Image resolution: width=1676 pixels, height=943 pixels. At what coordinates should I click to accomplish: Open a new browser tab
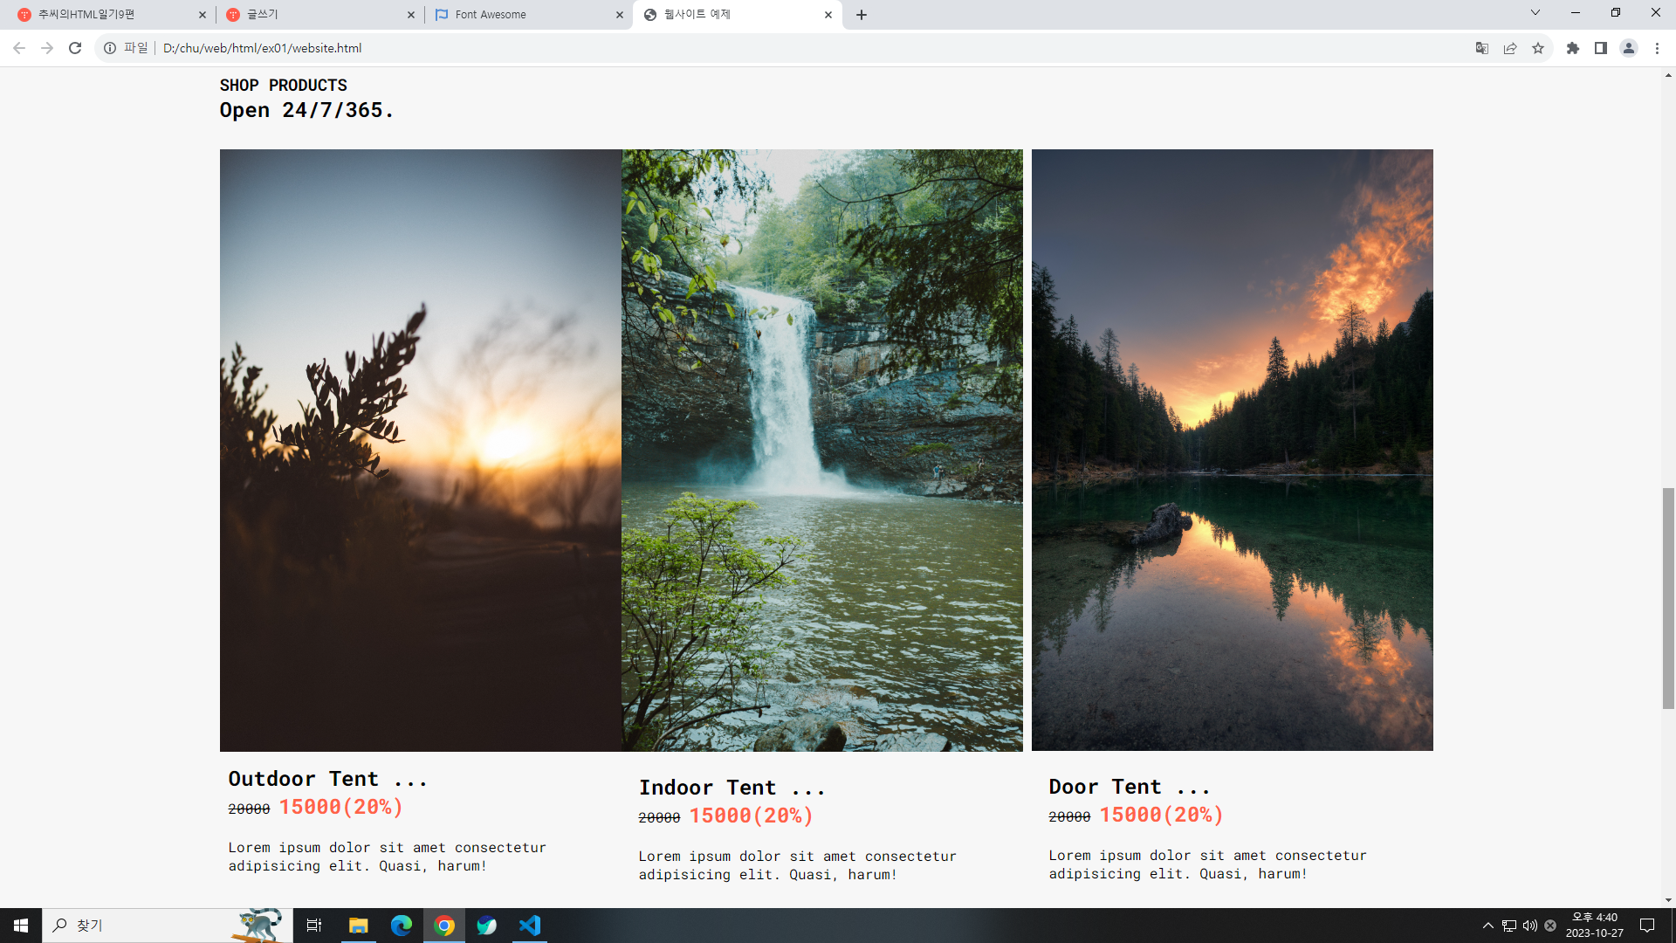click(x=862, y=15)
